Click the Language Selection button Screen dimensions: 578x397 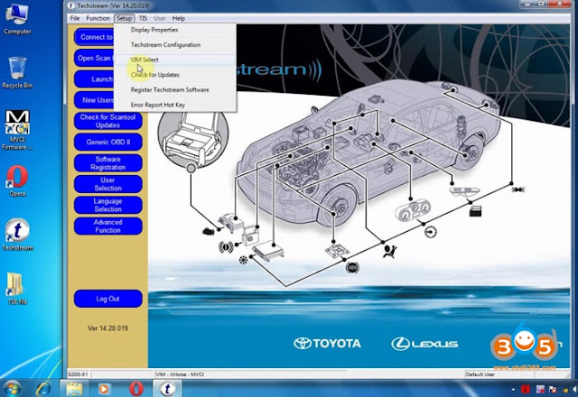(x=108, y=205)
